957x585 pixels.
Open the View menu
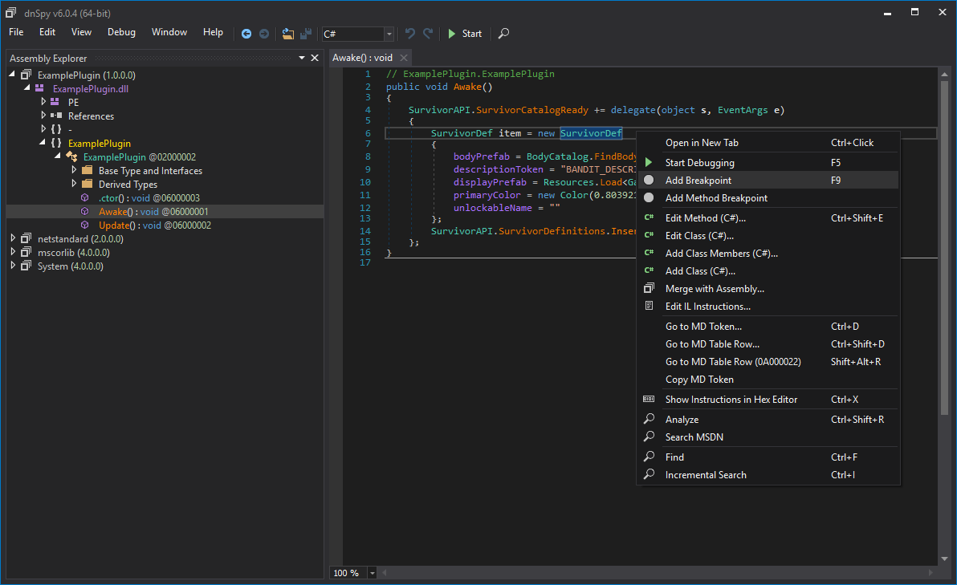(x=81, y=32)
